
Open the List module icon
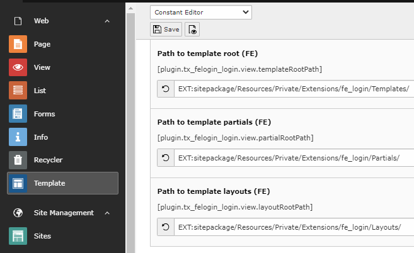click(x=18, y=91)
